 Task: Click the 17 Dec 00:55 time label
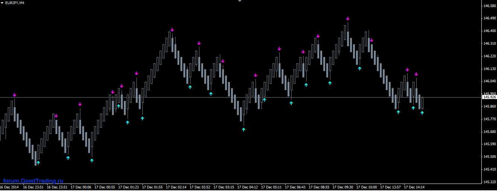105,187
